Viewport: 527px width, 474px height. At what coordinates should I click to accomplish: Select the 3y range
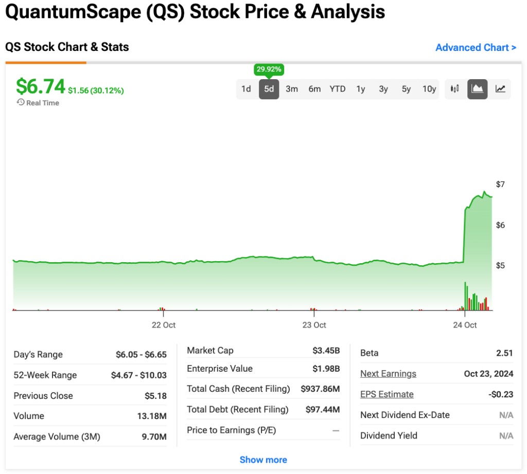(383, 89)
